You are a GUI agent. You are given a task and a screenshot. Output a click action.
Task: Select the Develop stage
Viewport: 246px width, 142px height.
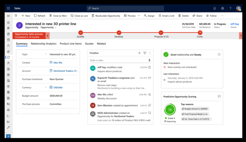[x=119, y=33]
